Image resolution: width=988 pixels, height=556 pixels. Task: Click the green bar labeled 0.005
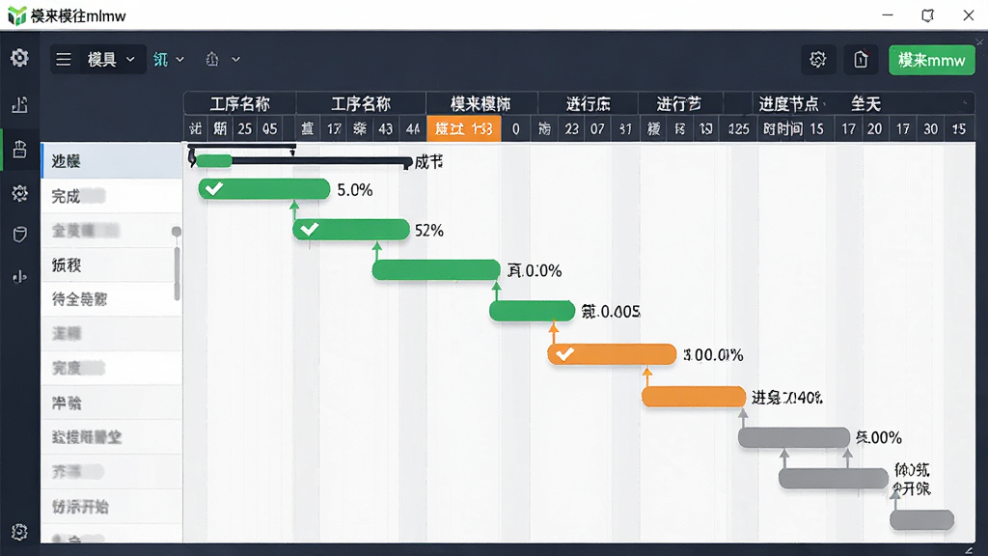[532, 311]
